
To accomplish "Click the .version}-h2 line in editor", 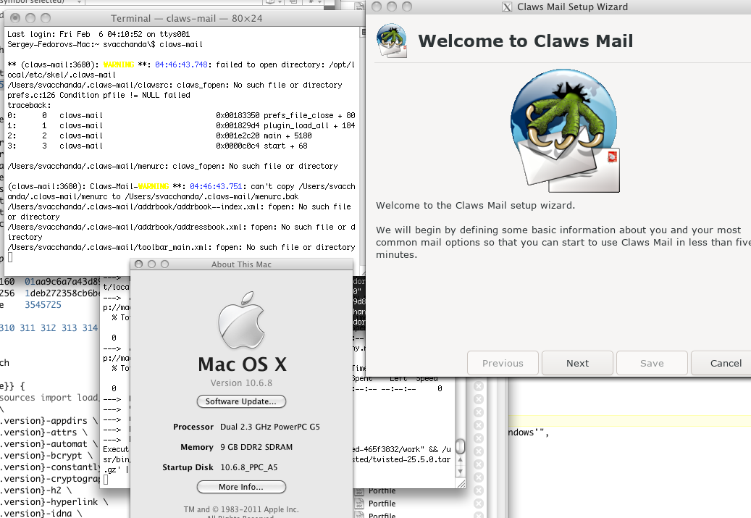I will tap(36, 490).
